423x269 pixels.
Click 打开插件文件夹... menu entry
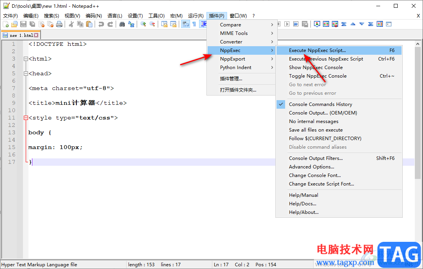(x=241, y=90)
